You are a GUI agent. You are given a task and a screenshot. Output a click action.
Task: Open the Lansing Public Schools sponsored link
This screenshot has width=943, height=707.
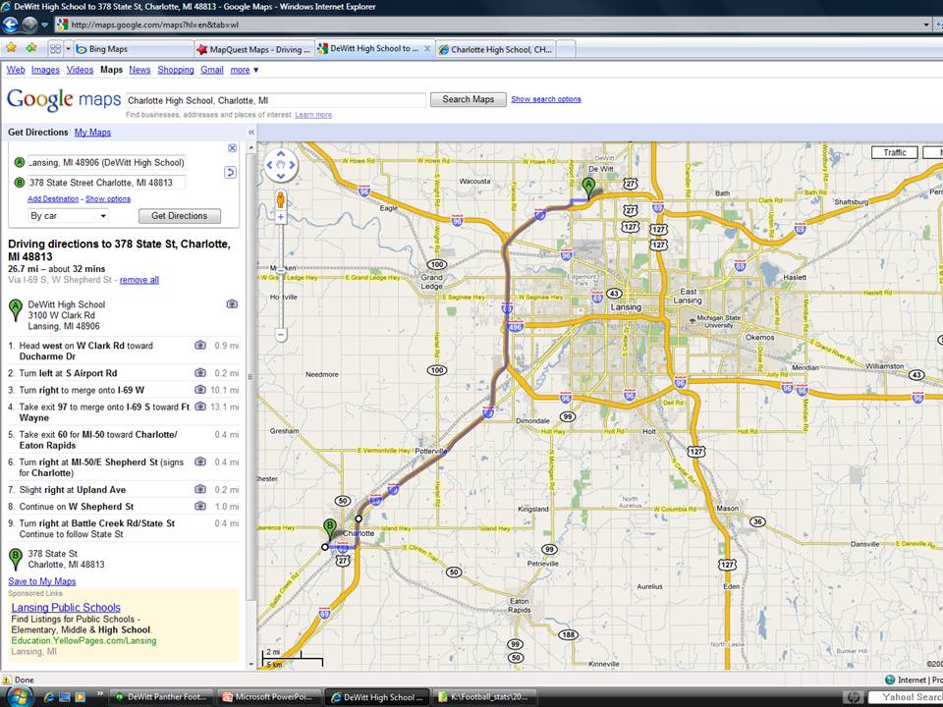tap(66, 607)
